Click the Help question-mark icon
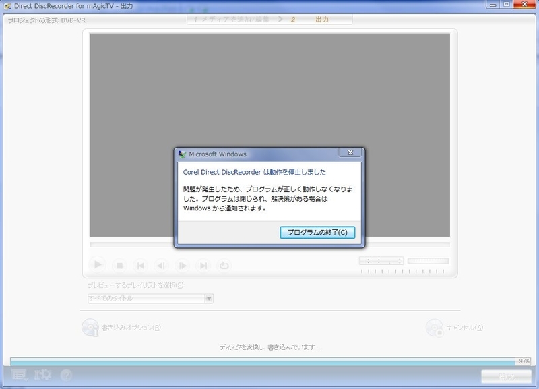Viewport: 539px width, 389px height. point(66,372)
